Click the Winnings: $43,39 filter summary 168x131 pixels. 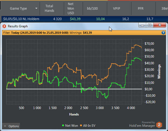tap(81, 33)
